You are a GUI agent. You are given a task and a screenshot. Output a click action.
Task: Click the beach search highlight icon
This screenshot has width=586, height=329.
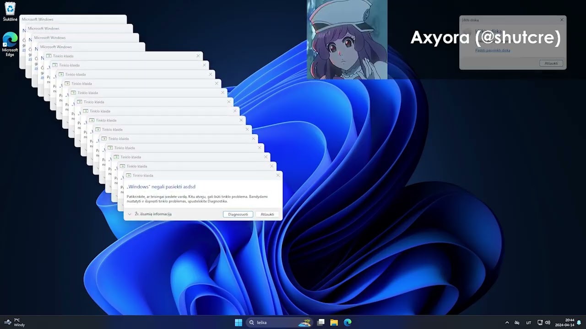click(x=305, y=323)
